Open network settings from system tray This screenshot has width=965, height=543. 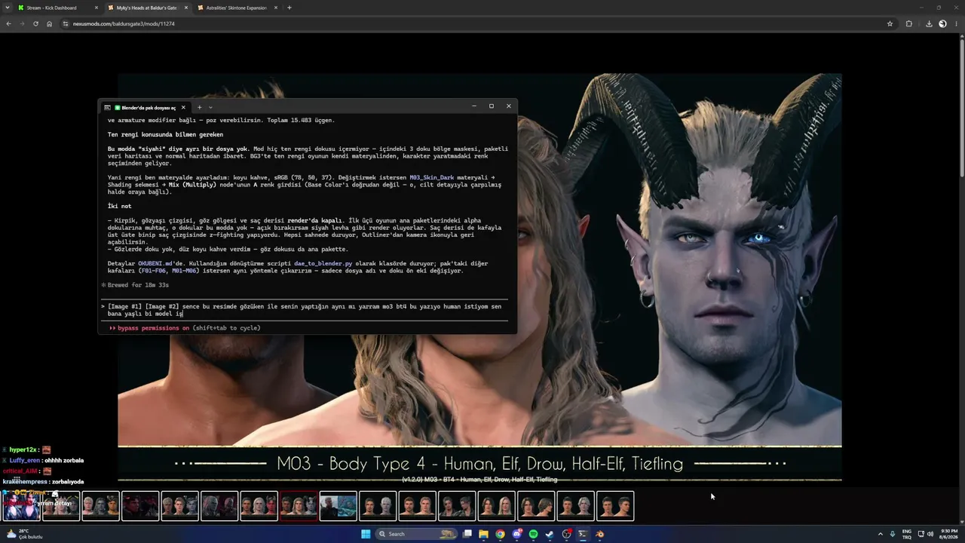point(921,534)
